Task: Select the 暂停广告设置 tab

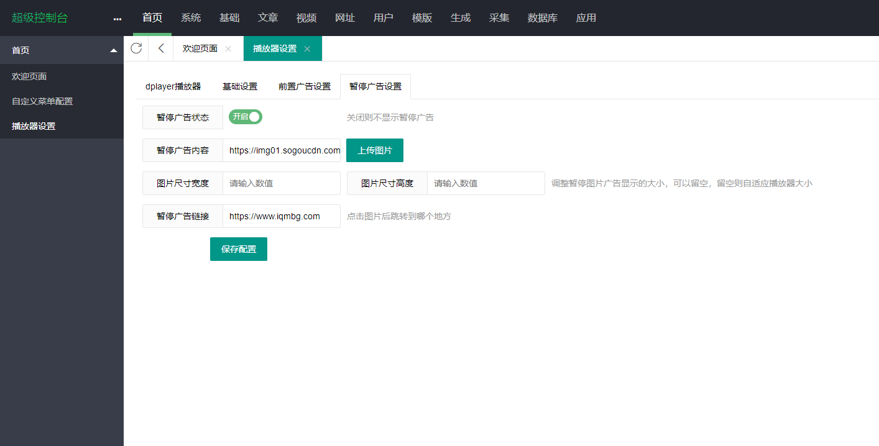Action: click(x=375, y=86)
